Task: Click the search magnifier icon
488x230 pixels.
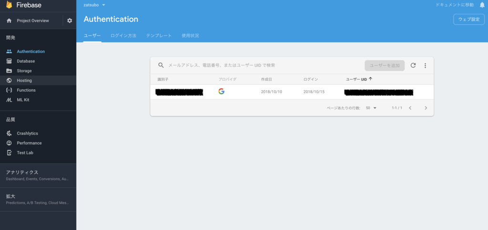Action: tap(161, 65)
